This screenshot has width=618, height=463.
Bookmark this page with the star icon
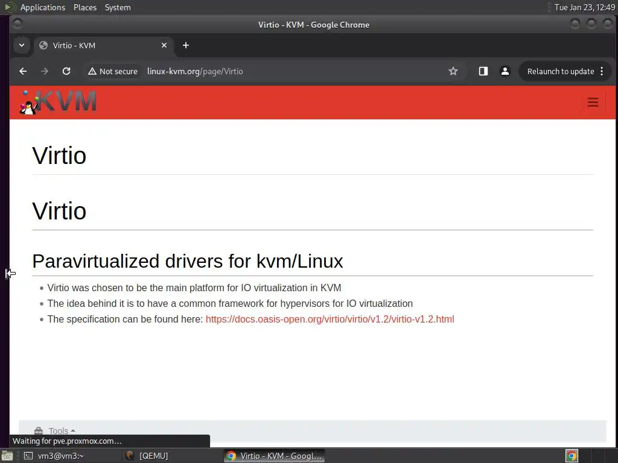453,71
